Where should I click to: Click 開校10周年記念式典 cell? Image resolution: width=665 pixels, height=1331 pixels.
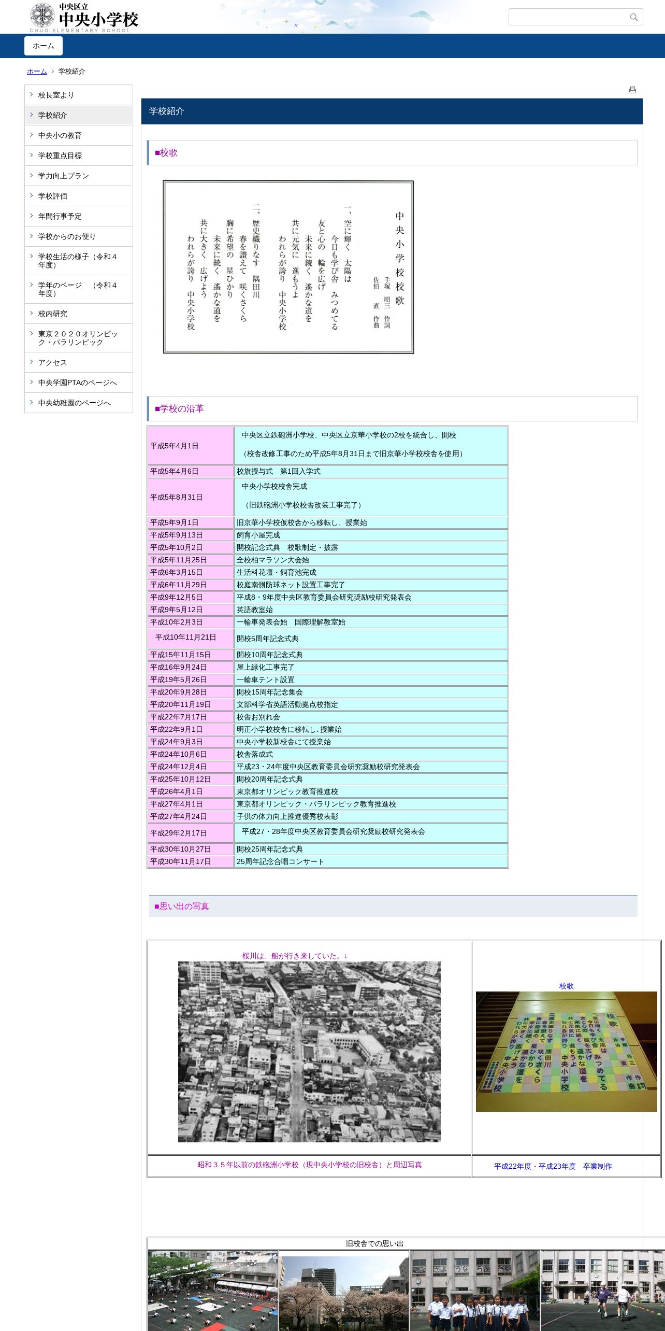point(371,655)
